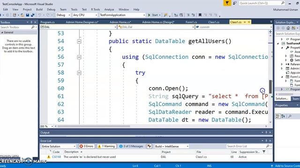Screen dimensions: 300x168
Task: Click the bookmark icon in the toolbar
Action: click(200, 15)
